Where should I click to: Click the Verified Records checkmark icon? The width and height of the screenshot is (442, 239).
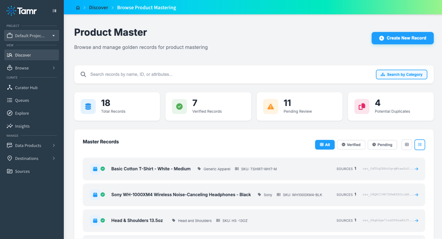(x=179, y=107)
